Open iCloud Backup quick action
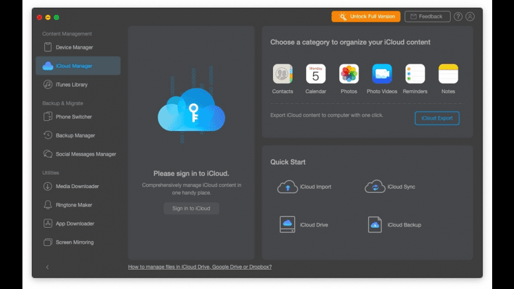 point(394,225)
